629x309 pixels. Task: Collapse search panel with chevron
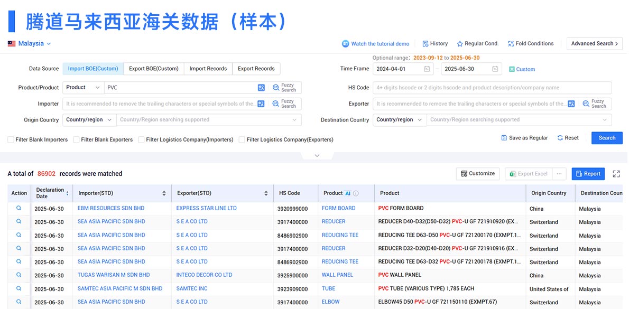(317, 155)
